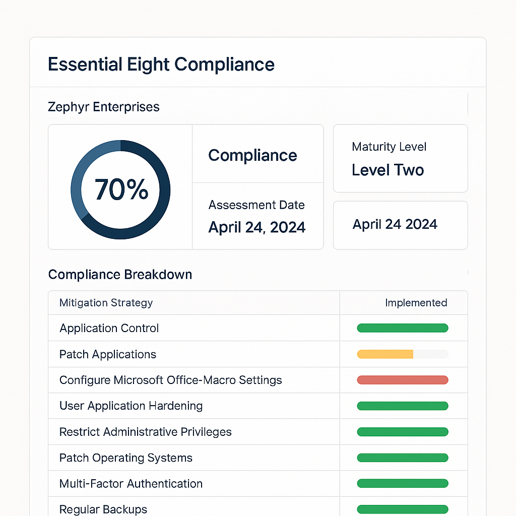Select Configure Microsoft Office-Macro Settings row
The height and width of the screenshot is (516, 516).
pos(170,380)
